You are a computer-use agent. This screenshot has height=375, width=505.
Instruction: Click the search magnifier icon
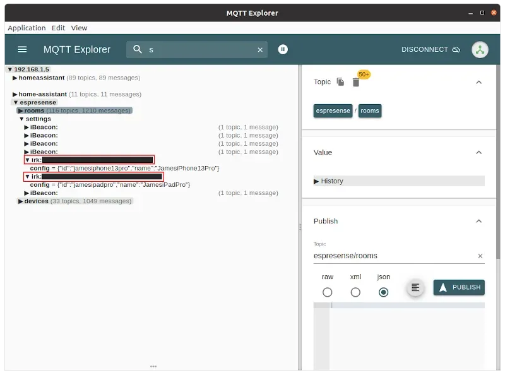pyautogui.click(x=138, y=49)
